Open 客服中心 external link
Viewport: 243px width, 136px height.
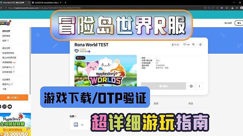8,84
